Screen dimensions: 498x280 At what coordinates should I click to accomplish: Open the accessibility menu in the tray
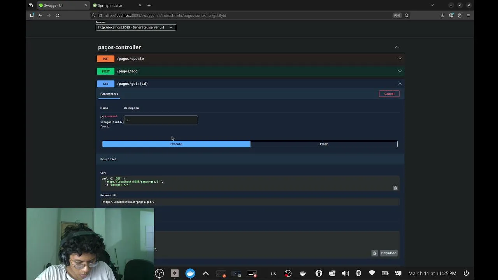tap(319, 273)
